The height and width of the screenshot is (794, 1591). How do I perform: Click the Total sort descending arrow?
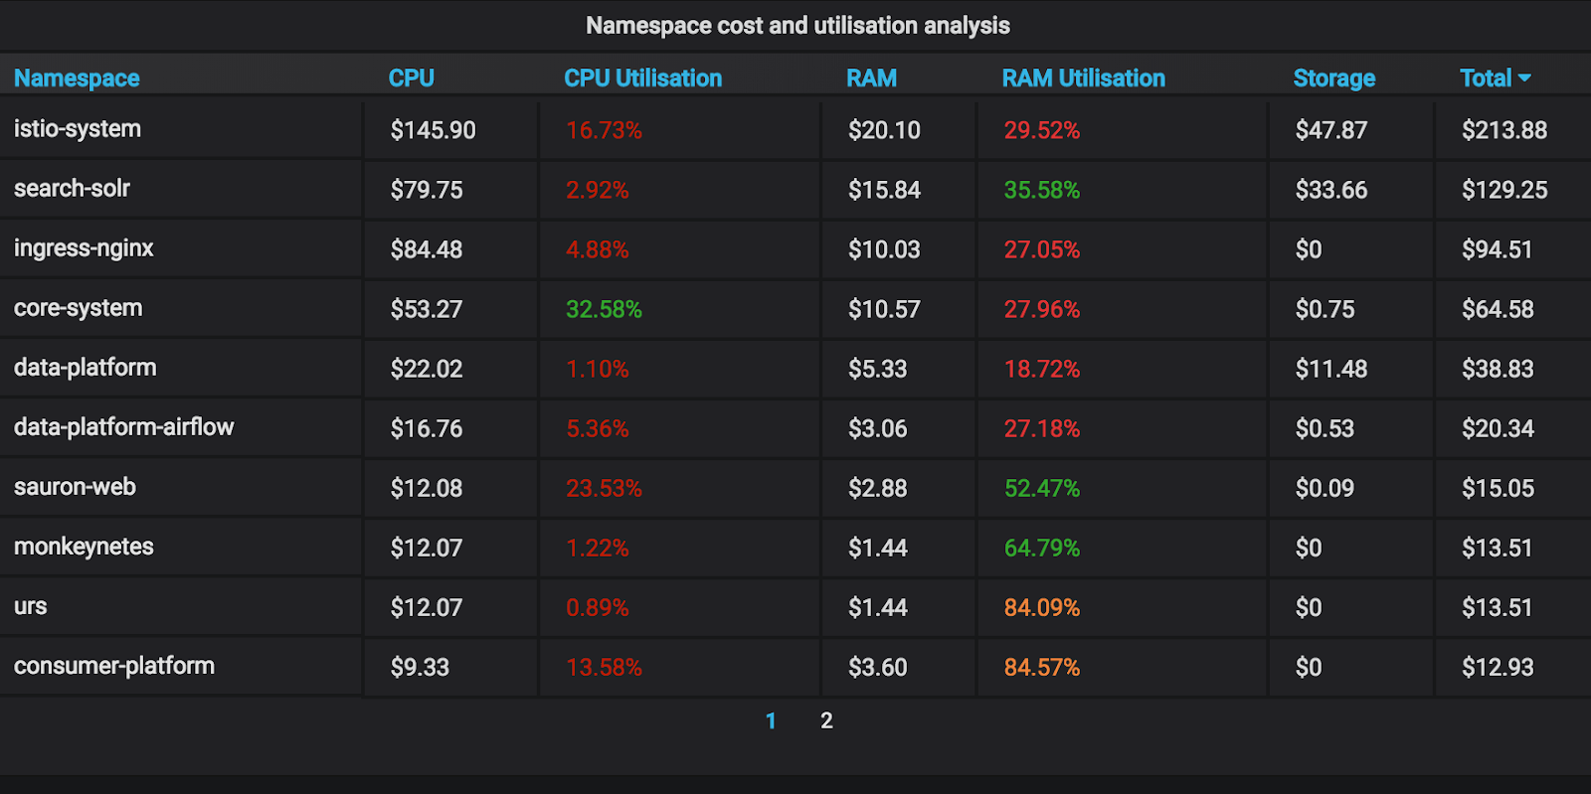pos(1524,79)
